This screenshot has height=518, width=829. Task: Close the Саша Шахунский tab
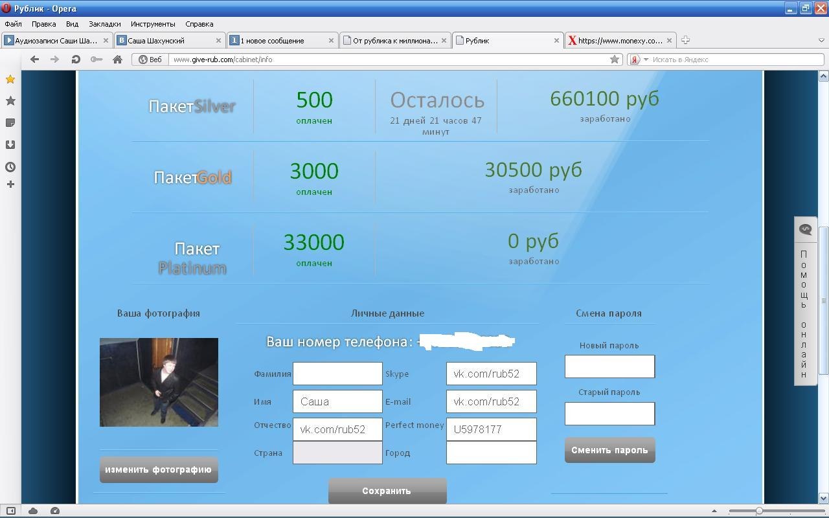click(218, 40)
